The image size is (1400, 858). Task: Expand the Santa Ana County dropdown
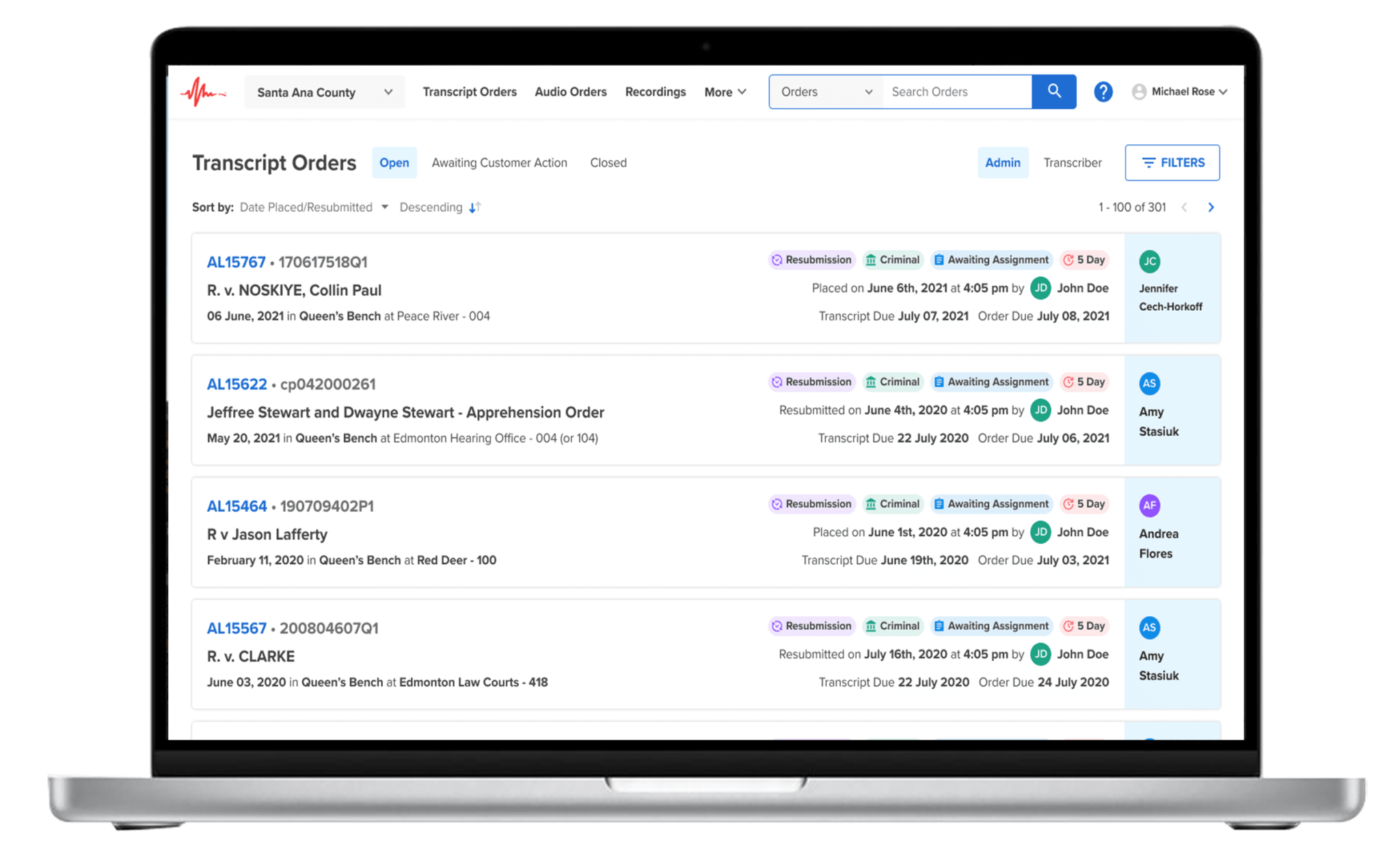pos(324,92)
